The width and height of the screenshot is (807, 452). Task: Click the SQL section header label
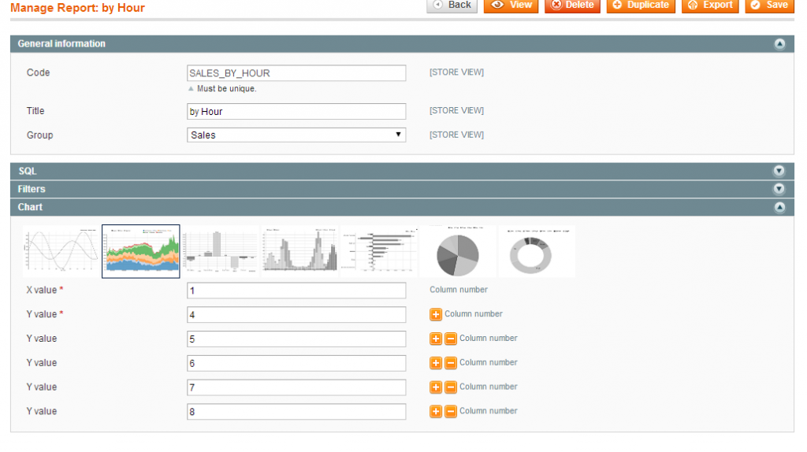click(x=28, y=171)
